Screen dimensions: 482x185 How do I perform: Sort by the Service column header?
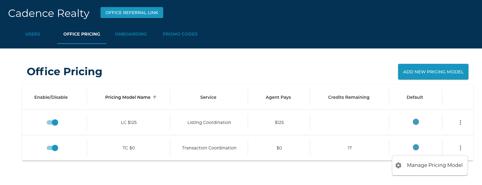pyautogui.click(x=208, y=97)
